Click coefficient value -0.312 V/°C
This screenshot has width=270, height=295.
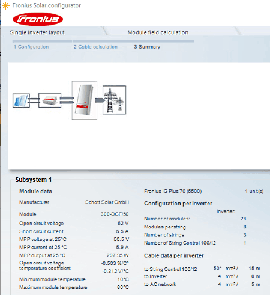pyautogui.click(x=115, y=271)
